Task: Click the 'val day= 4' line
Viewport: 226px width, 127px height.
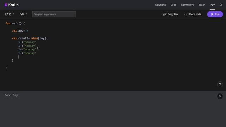Action: [x=20, y=31]
